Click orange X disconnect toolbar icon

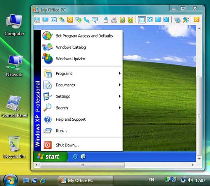click(x=197, y=20)
